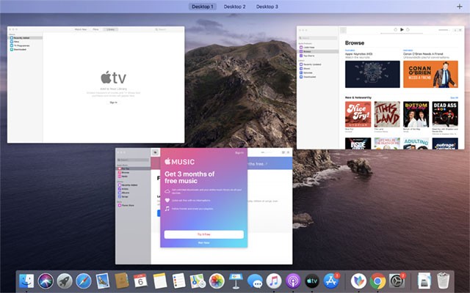Image resolution: width=470 pixels, height=293 pixels.
Task: Click Try It Free in Apple Music popup
Action: pos(204,234)
